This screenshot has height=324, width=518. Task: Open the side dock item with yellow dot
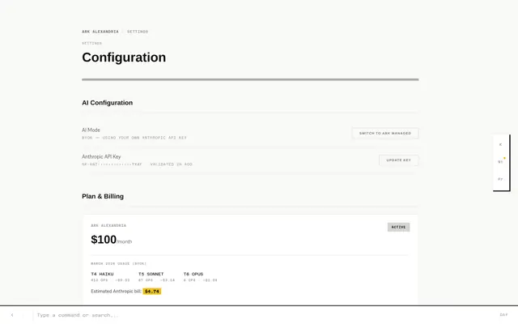pyautogui.click(x=500, y=162)
